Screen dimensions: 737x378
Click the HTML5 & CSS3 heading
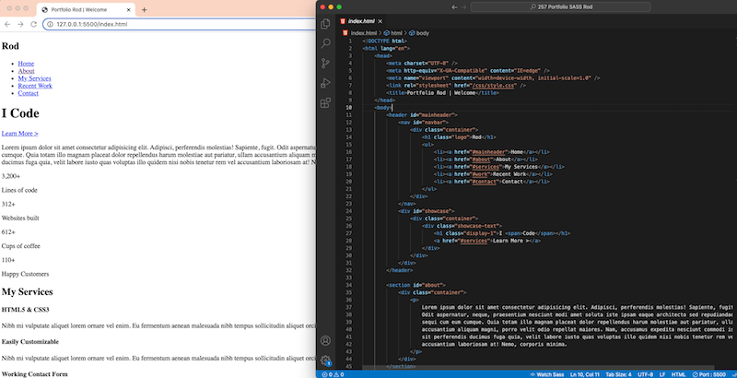pos(25,310)
